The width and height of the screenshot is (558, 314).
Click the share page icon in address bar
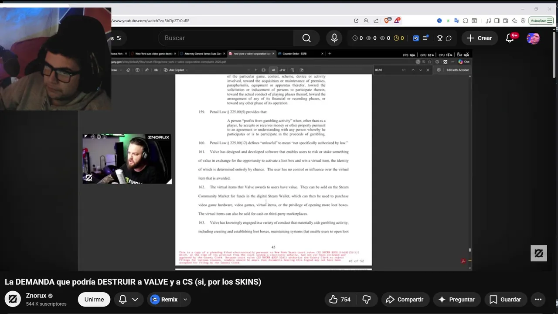pos(376,20)
